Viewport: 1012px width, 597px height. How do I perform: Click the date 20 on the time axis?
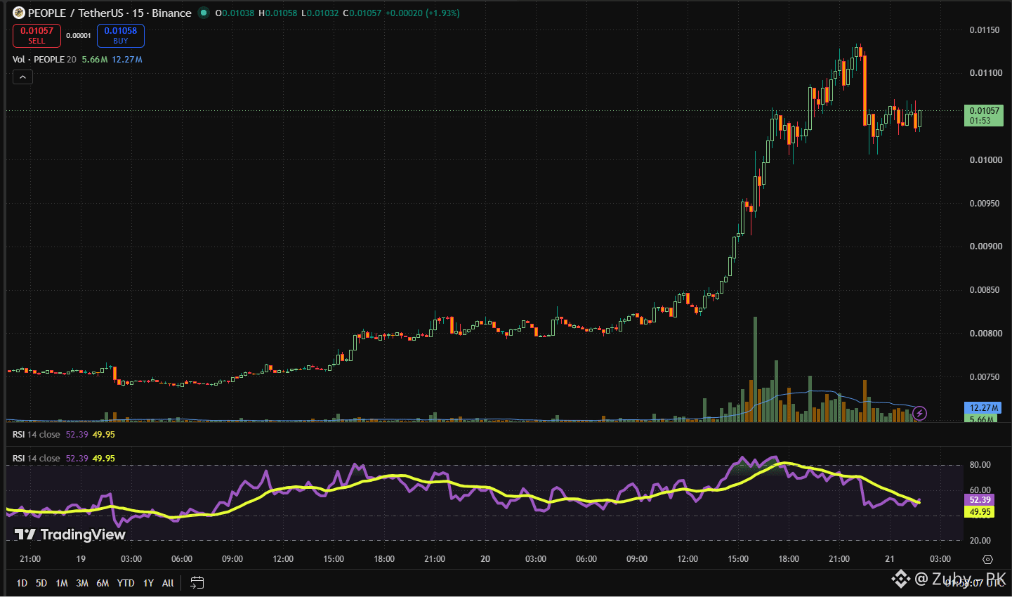pyautogui.click(x=485, y=559)
